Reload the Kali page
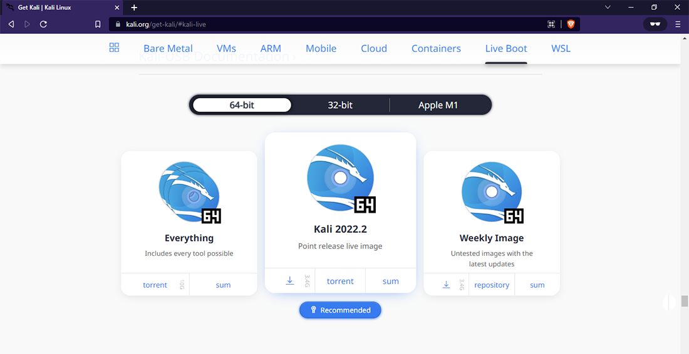This screenshot has height=354, width=689. (43, 24)
